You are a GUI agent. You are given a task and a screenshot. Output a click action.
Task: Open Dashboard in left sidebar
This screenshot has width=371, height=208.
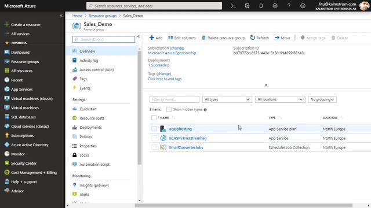click(20, 53)
